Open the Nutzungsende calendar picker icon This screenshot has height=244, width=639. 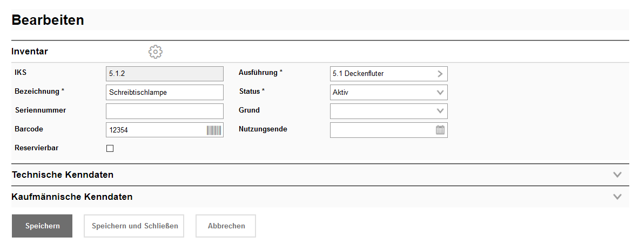coord(440,130)
